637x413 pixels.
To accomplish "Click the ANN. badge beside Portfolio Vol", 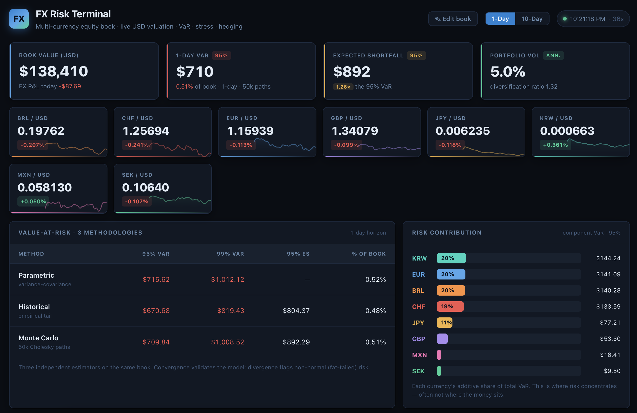I will coord(553,55).
